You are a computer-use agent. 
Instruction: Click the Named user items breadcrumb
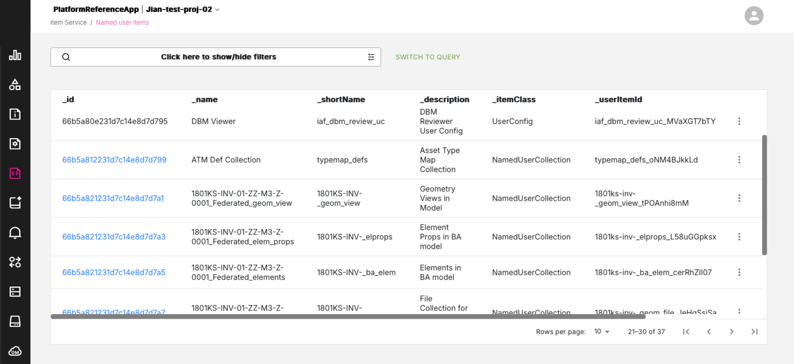coord(122,22)
